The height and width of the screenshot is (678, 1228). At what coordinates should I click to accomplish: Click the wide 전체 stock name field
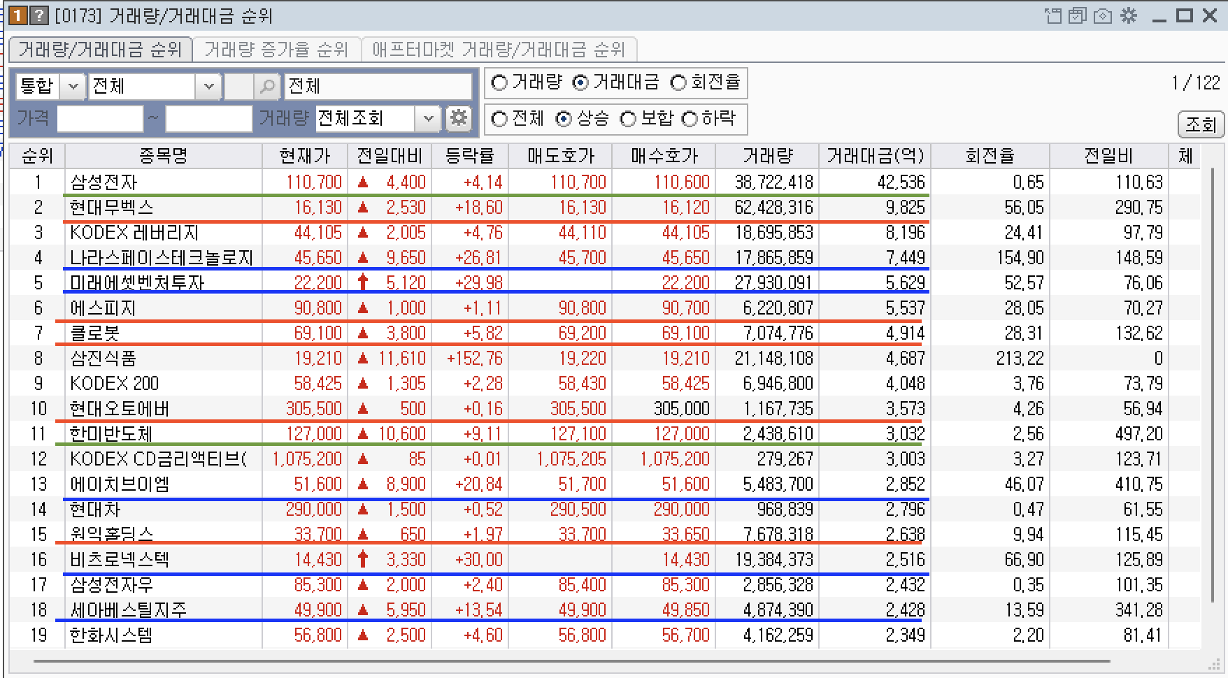click(378, 87)
